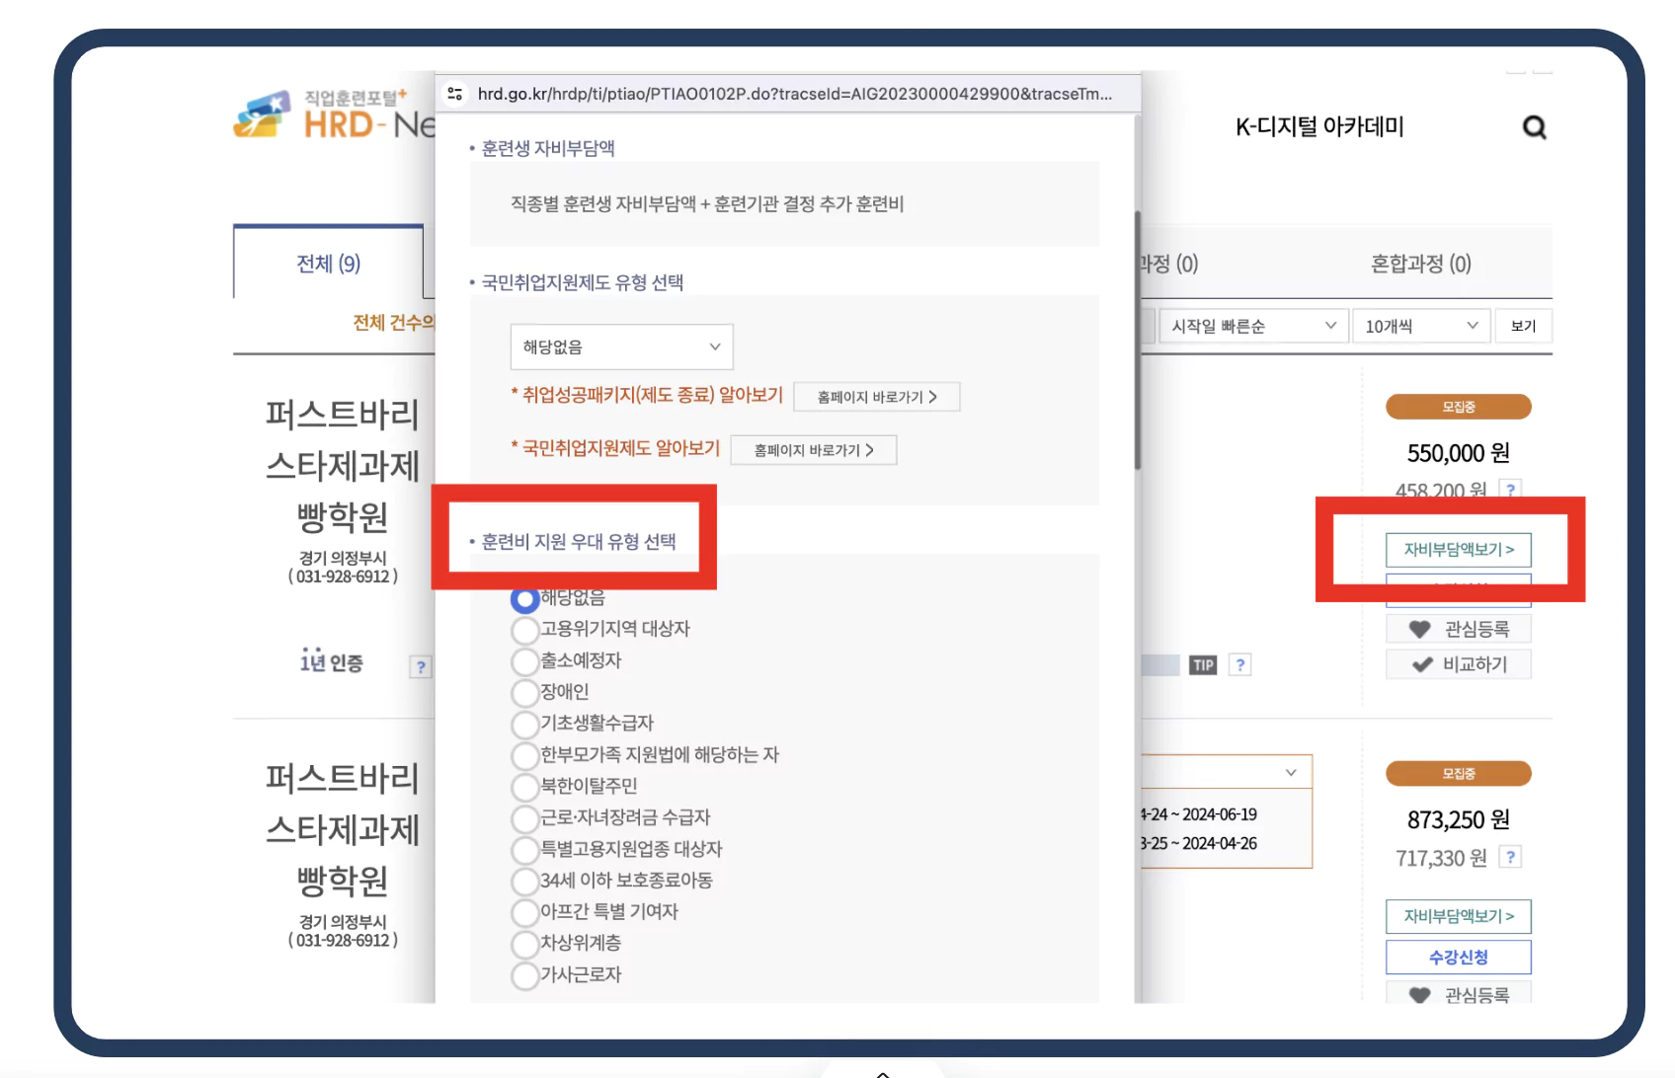This screenshot has height=1078, width=1675.
Task: Click popup vertical scrollbar thumb
Action: pyautogui.click(x=1138, y=340)
